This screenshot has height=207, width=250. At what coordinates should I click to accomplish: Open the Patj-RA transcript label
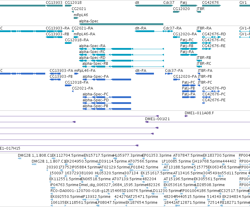point(187,52)
